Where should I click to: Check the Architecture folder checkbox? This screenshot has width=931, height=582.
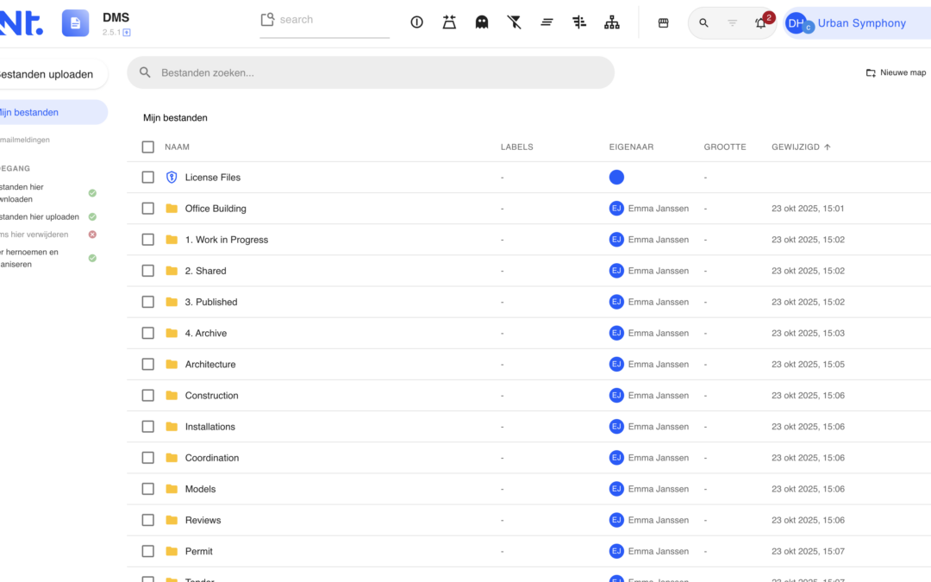coord(148,364)
